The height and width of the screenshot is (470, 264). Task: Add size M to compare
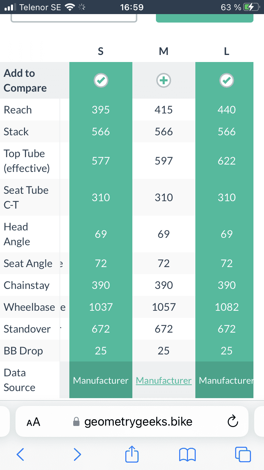click(x=164, y=81)
